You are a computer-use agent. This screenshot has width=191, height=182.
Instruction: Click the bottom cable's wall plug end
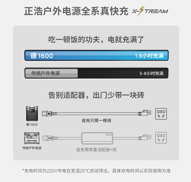point(145,137)
